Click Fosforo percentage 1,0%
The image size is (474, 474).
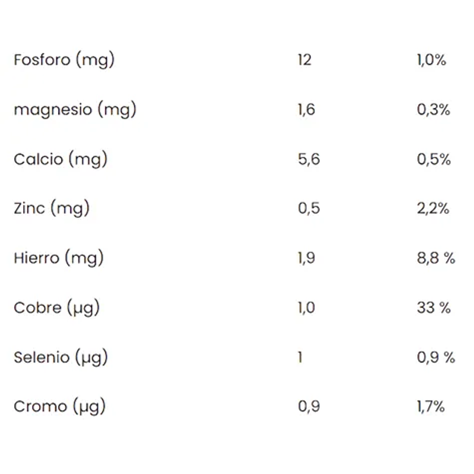coord(431,60)
